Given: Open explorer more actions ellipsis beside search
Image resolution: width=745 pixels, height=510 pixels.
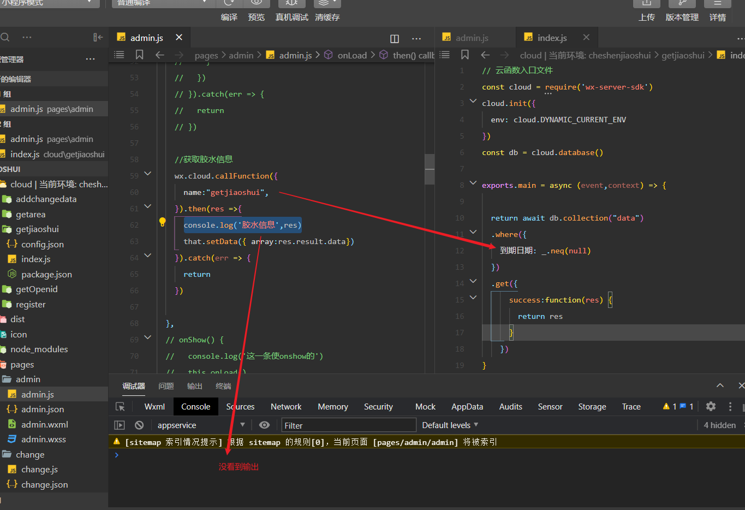Looking at the screenshot, I should (27, 37).
